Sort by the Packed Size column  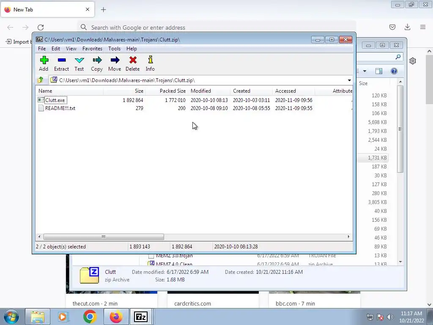click(x=167, y=91)
